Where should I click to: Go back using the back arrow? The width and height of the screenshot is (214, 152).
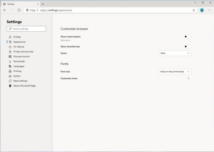click(x=5, y=10)
